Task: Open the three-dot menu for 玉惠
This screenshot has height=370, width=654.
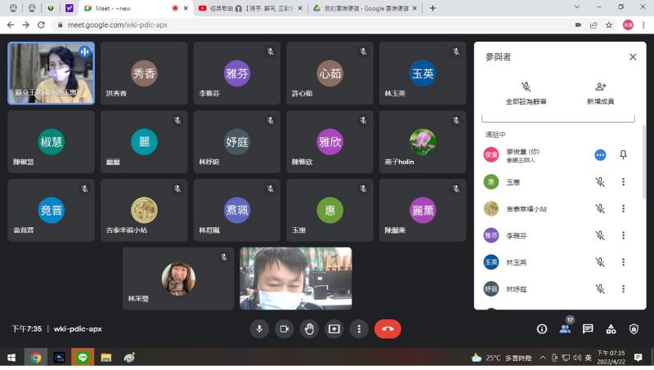Action: (623, 181)
